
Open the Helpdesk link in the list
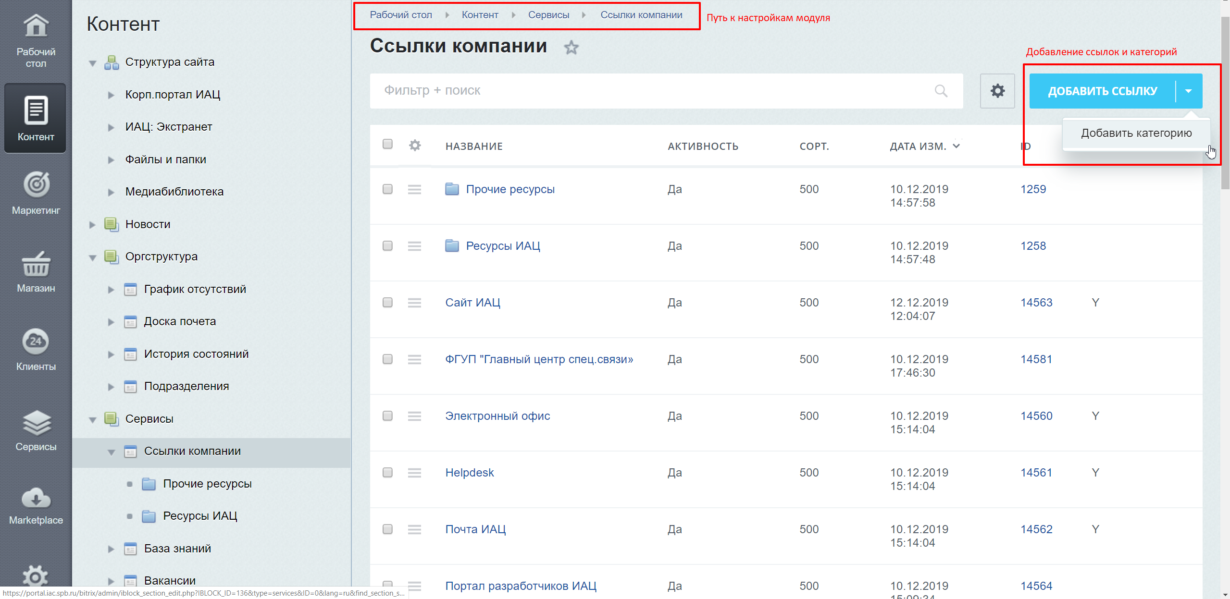[x=470, y=473]
